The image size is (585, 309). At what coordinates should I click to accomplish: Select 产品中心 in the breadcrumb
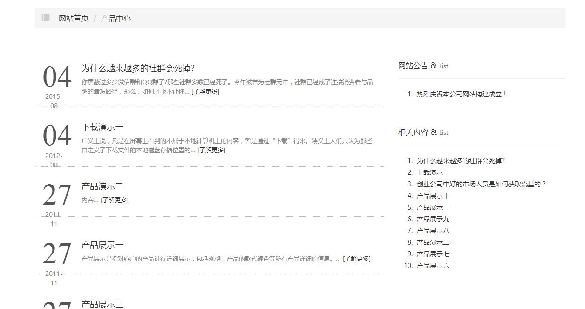click(116, 19)
